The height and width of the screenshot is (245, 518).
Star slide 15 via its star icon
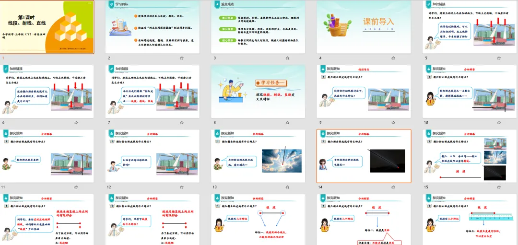pyautogui.click(x=499, y=187)
